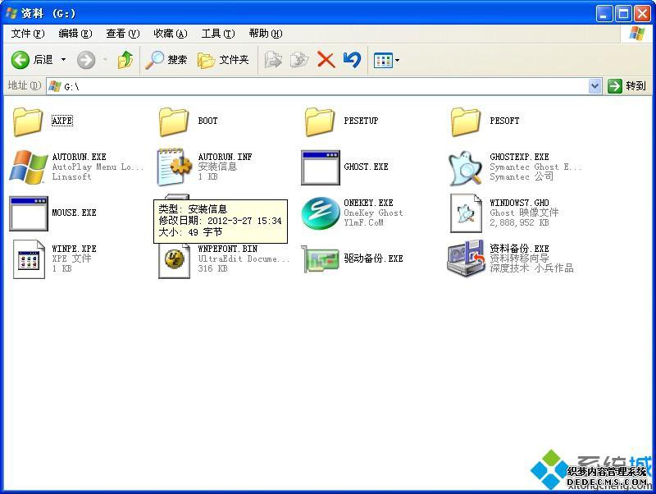Click the AUTORUN.INF file name
The image size is (656, 494).
[x=225, y=157]
